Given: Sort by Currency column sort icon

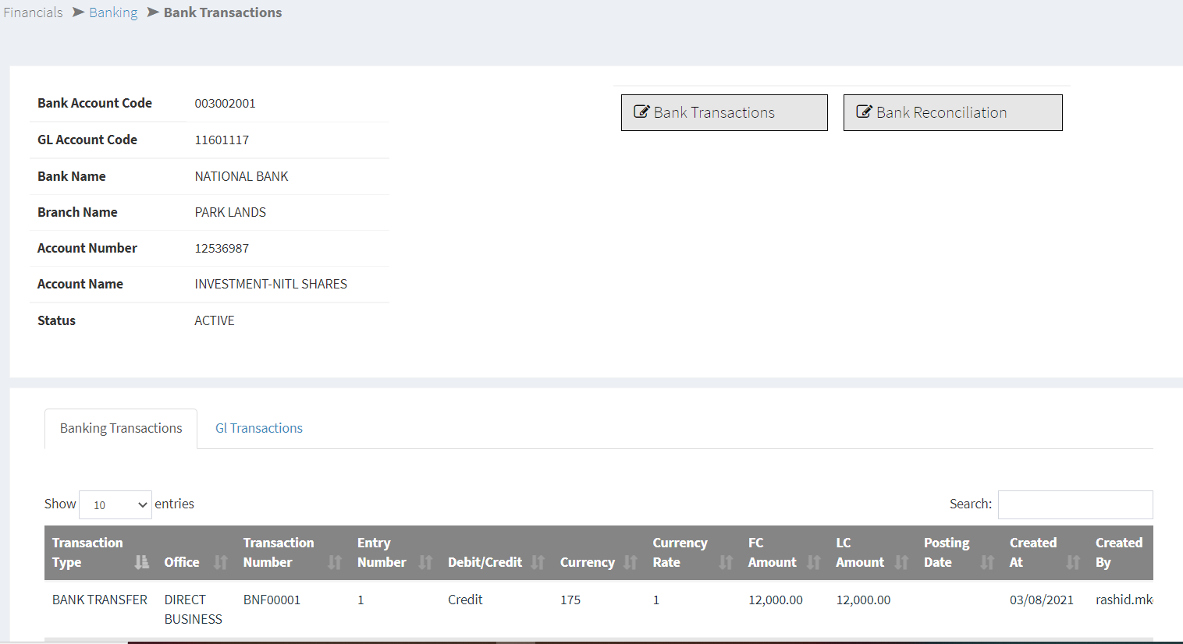Looking at the screenshot, I should coord(631,562).
